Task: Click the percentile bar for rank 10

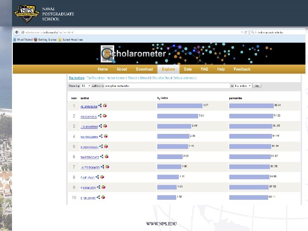Action: (x=249, y=197)
